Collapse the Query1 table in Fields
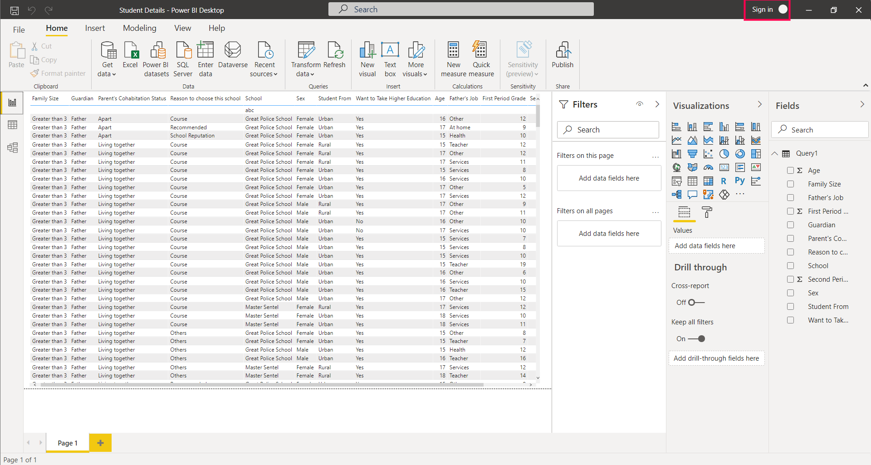 [x=775, y=153]
